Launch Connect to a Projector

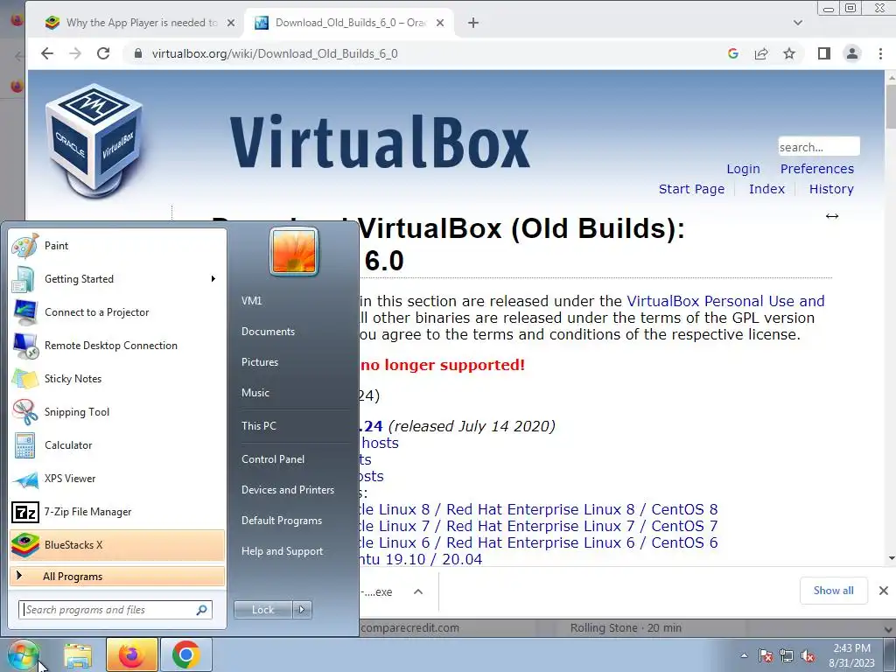116,312
